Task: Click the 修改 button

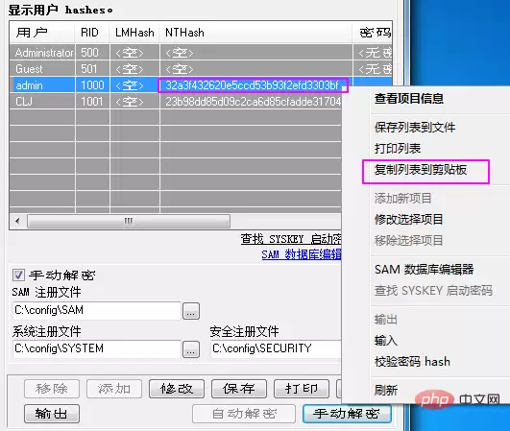Action: pos(177,389)
